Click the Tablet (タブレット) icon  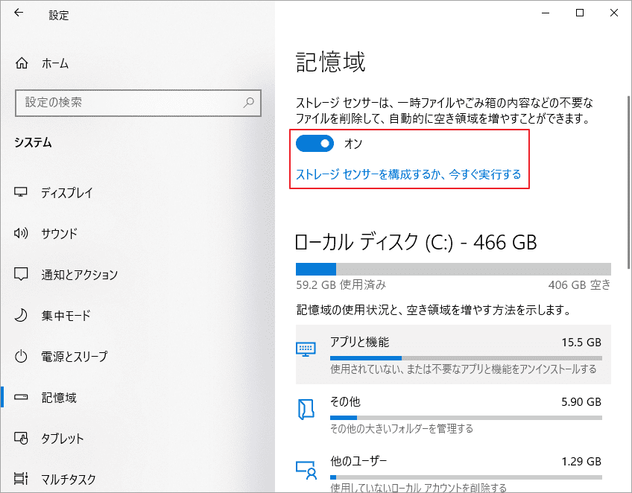(x=21, y=438)
